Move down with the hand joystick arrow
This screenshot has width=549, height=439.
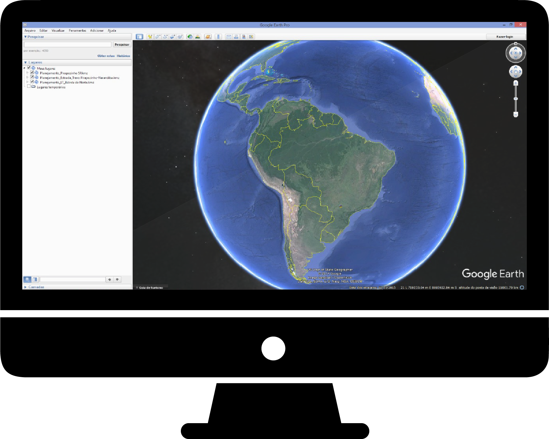click(516, 76)
